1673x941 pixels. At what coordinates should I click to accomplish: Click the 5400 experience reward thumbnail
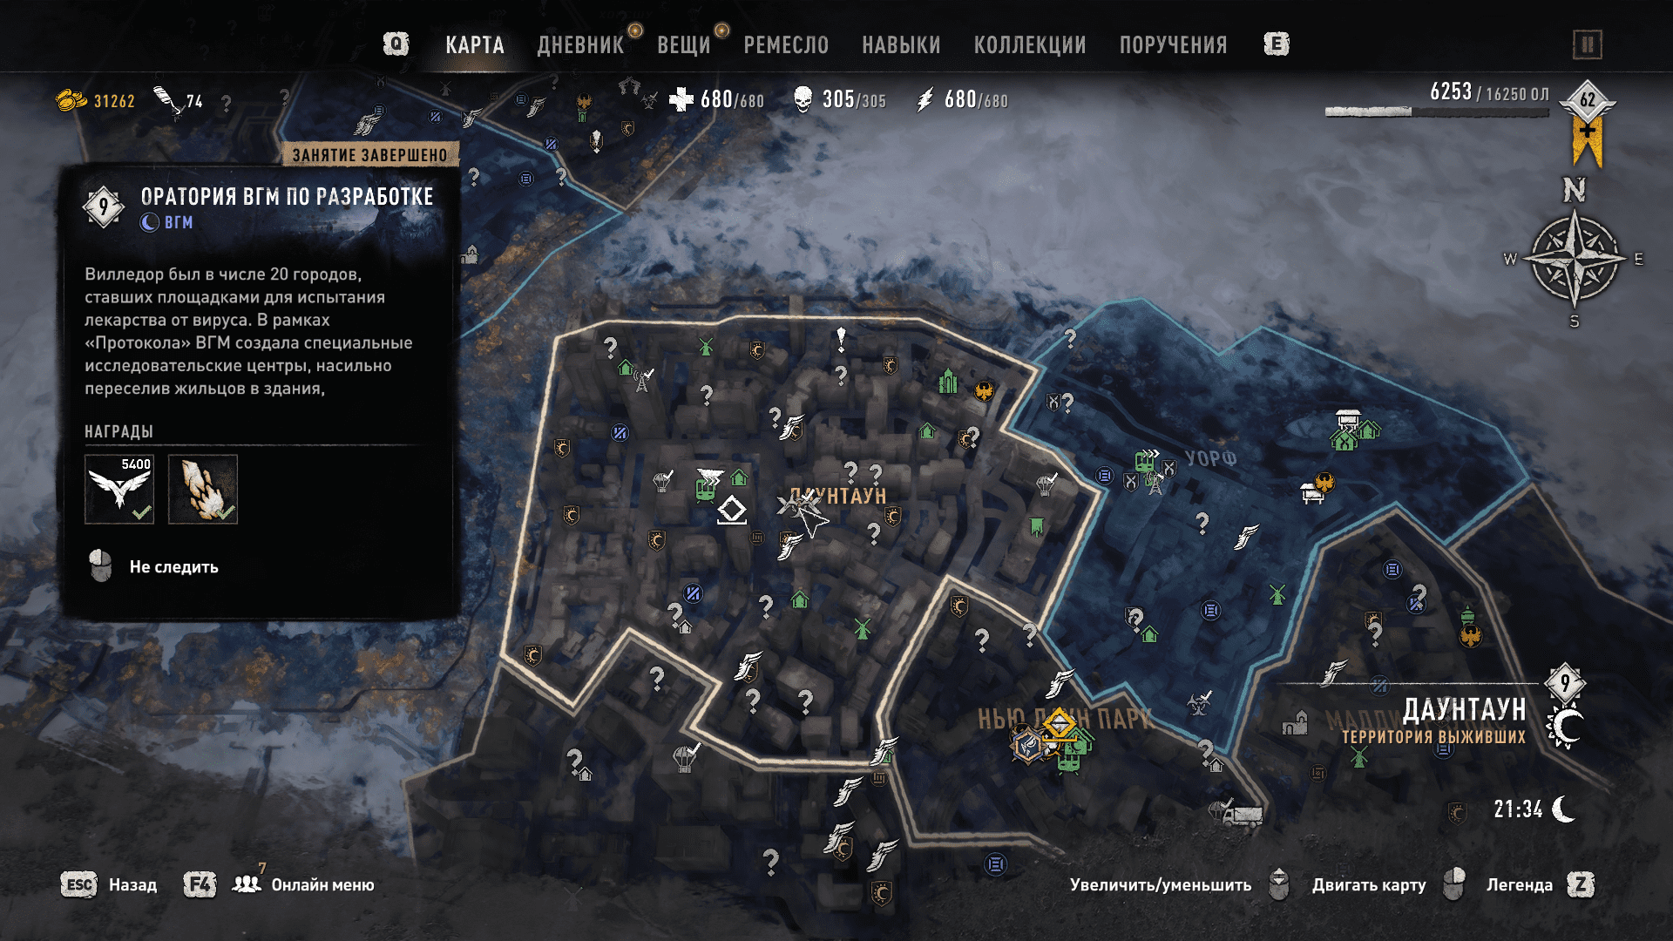pos(119,489)
